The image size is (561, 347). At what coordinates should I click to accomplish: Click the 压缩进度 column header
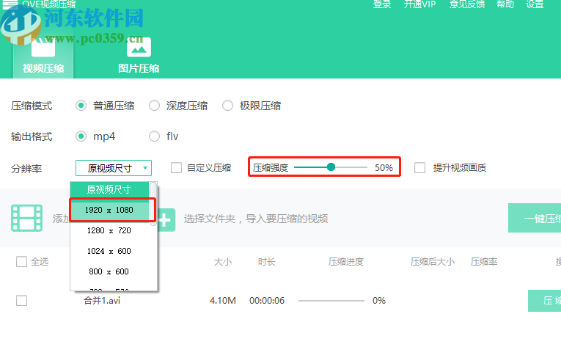[x=346, y=262]
